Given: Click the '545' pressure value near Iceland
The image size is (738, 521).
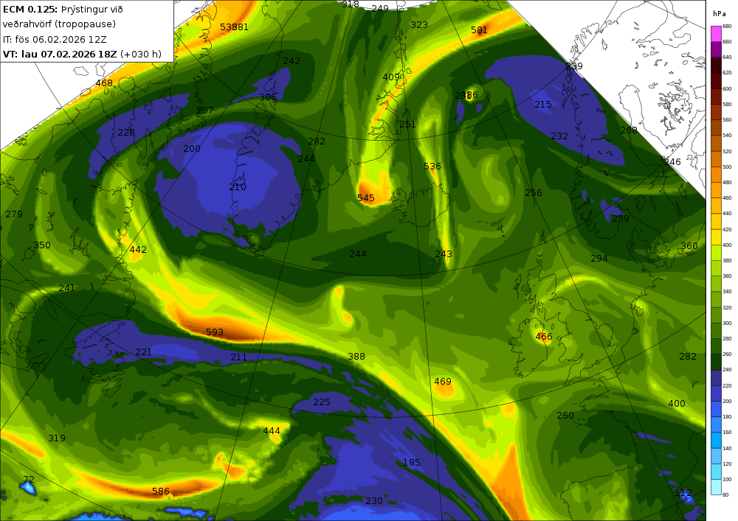Looking at the screenshot, I should tap(366, 198).
